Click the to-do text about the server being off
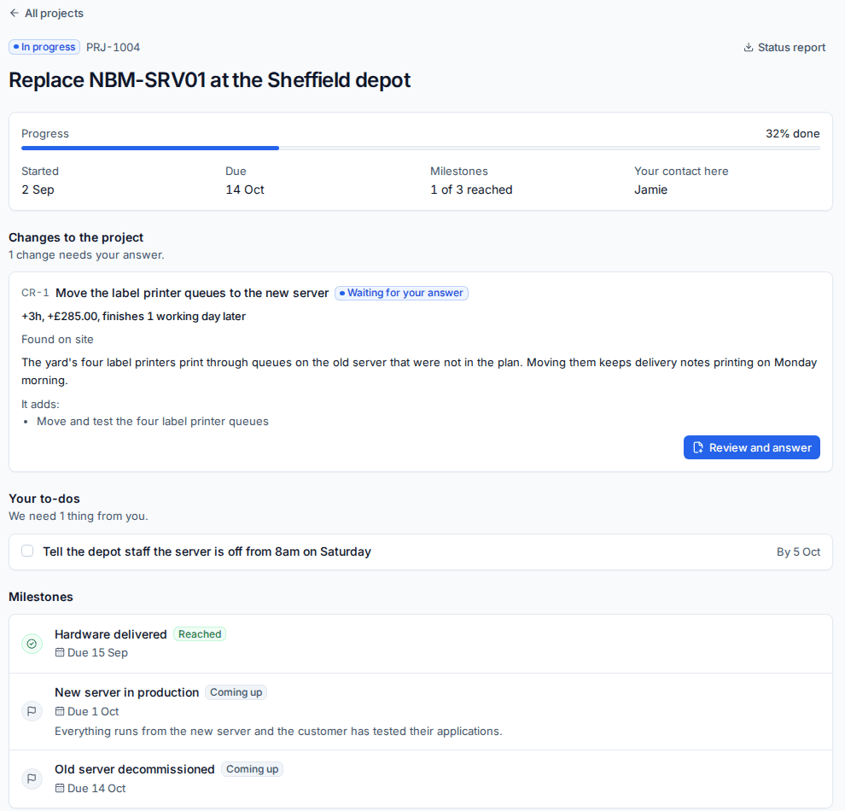Image resolution: width=845 pixels, height=811 pixels. 207,551
